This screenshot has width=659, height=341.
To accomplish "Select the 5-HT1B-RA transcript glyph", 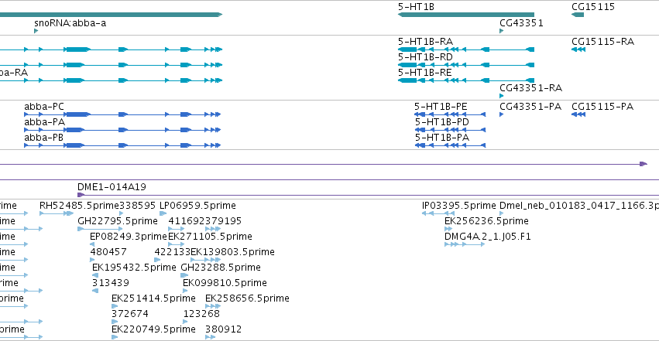I will [466, 49].
